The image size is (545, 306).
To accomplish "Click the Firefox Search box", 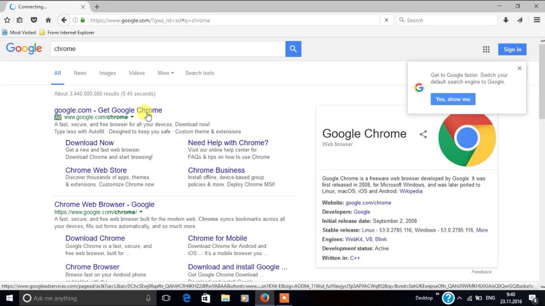I will coord(447,20).
